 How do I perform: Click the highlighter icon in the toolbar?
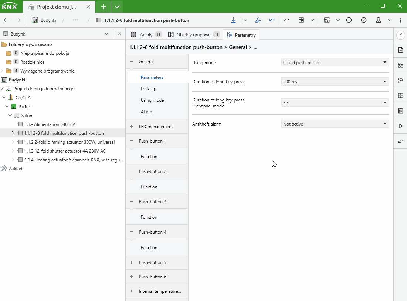tap(258, 20)
